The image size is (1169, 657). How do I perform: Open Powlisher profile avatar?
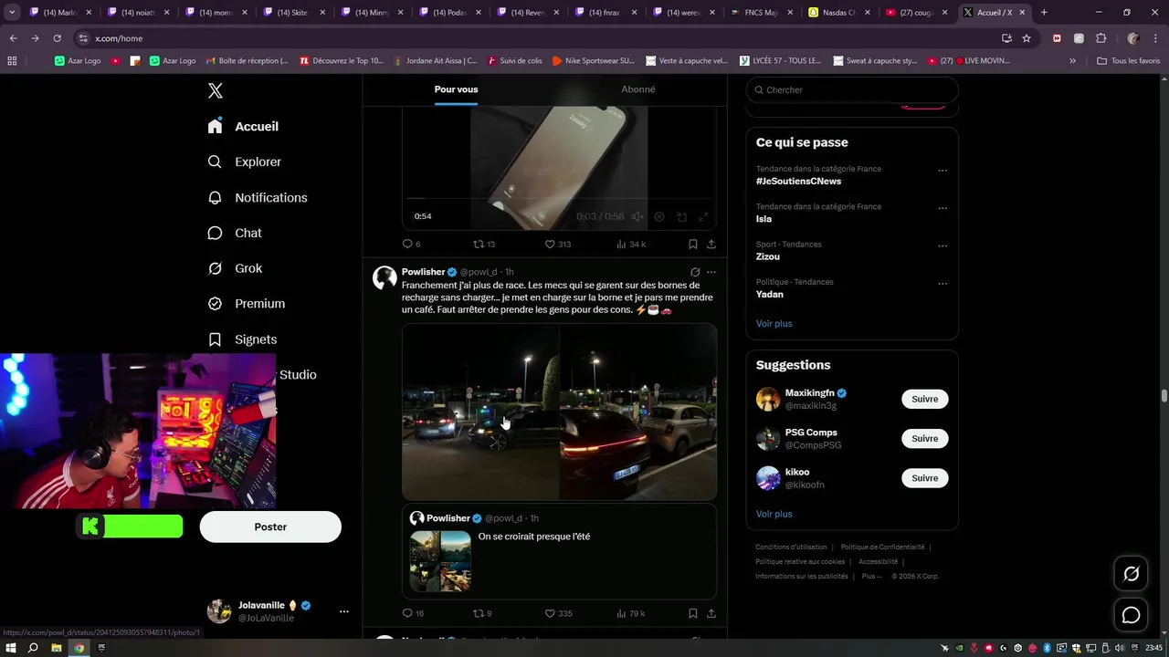pyautogui.click(x=384, y=277)
